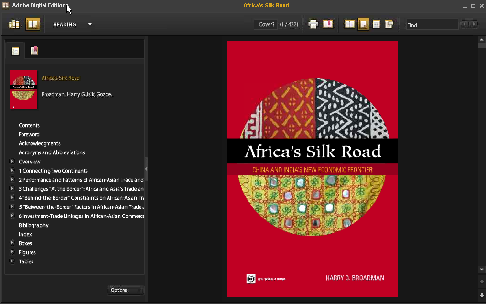Print the book with the printer icon
Screen dimensions: 486x304
pyautogui.click(x=313, y=24)
